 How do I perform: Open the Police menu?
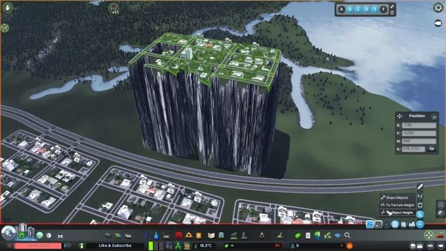(x=199, y=236)
